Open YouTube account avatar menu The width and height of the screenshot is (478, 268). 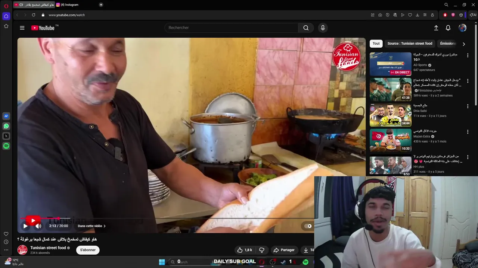coord(462,28)
